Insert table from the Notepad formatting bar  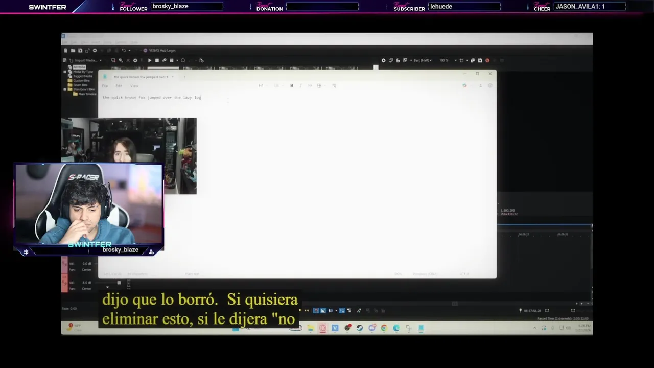(319, 85)
